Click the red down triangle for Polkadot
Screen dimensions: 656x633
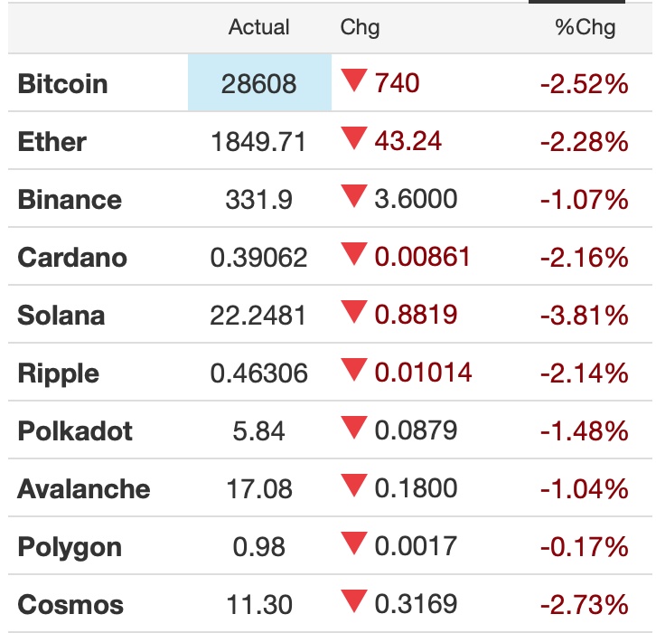tap(352, 430)
